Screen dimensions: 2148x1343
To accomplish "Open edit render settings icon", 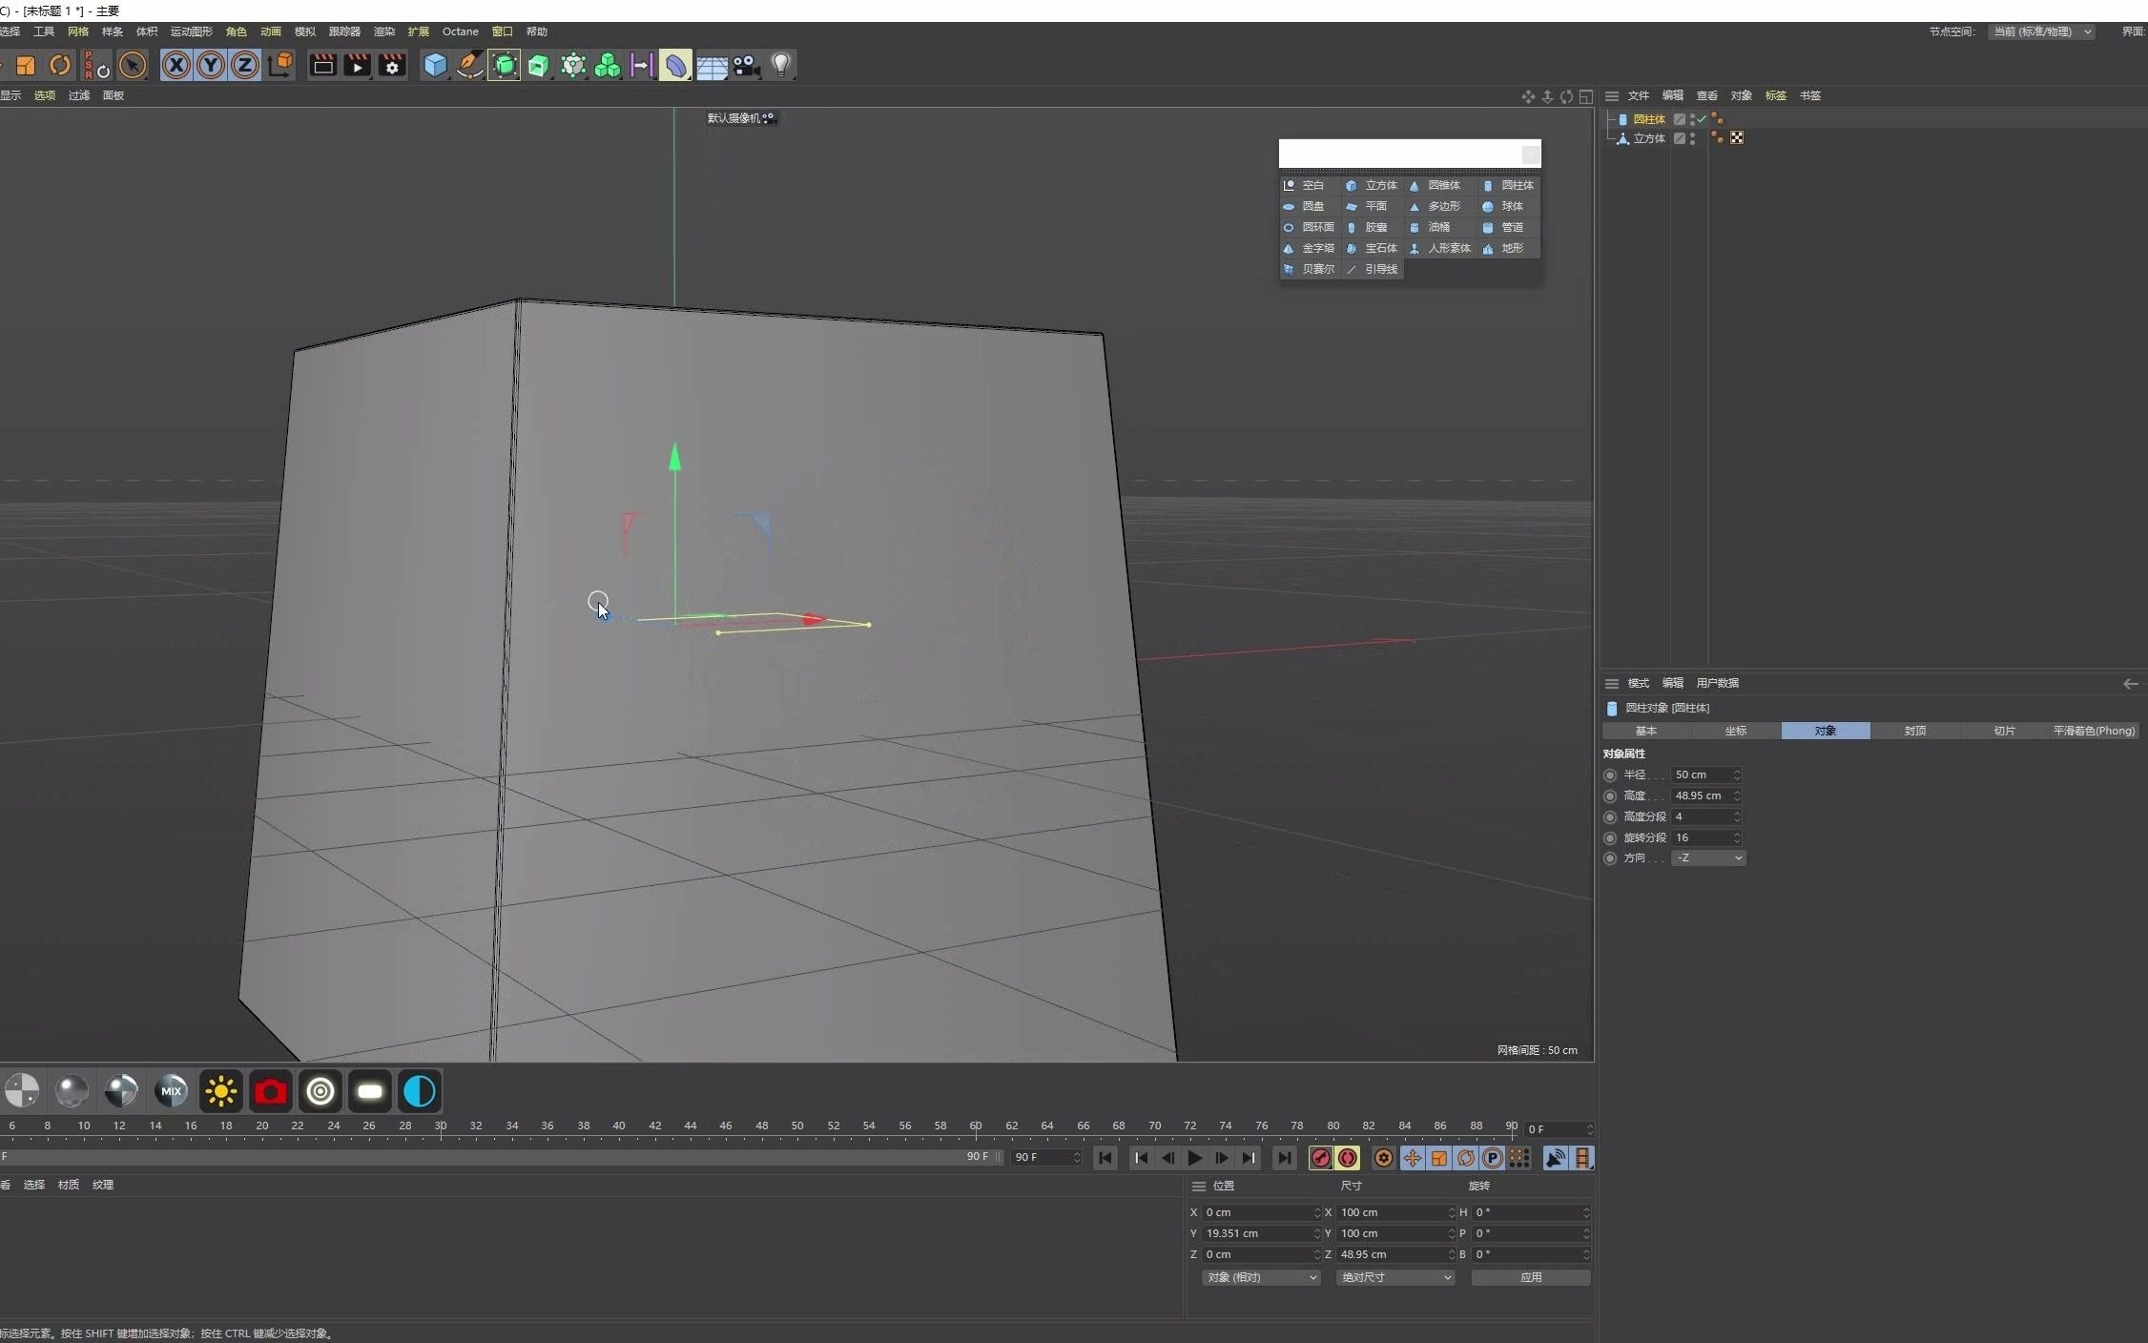I will pyautogui.click(x=392, y=65).
